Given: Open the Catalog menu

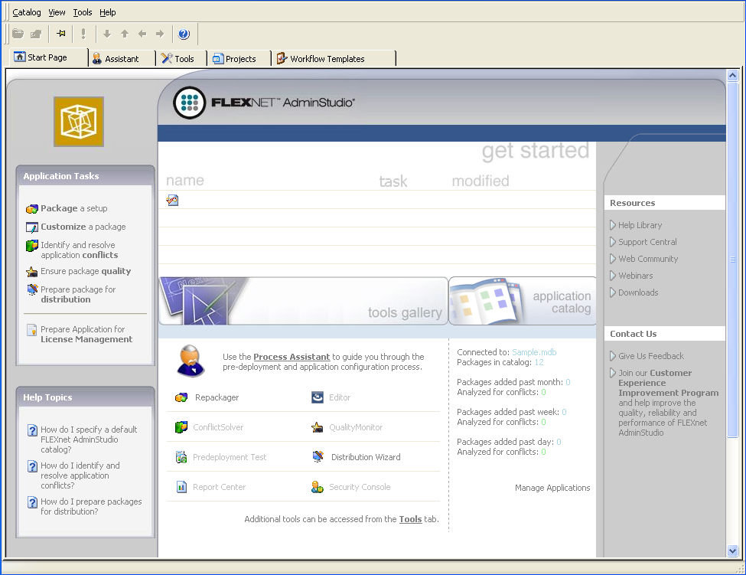Looking at the screenshot, I should [27, 12].
